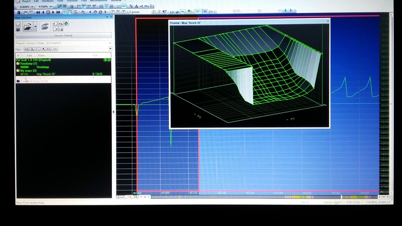402x226 pixels.
Task: Close the Map selection panel
Action: pyautogui.click(x=111, y=17)
